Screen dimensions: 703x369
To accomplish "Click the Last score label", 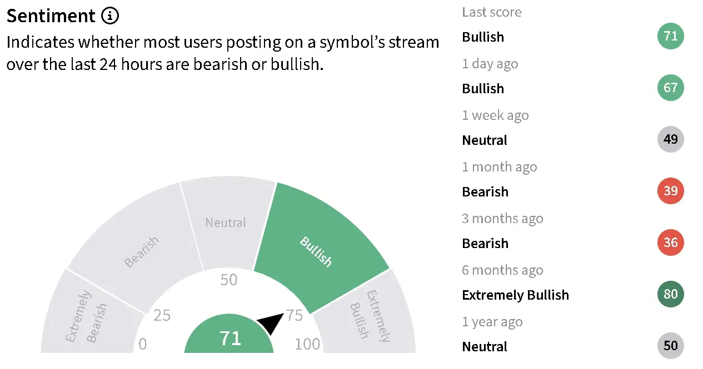I will (x=491, y=12).
